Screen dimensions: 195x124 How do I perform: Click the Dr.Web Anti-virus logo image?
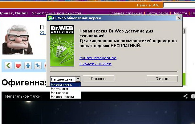click(62, 46)
